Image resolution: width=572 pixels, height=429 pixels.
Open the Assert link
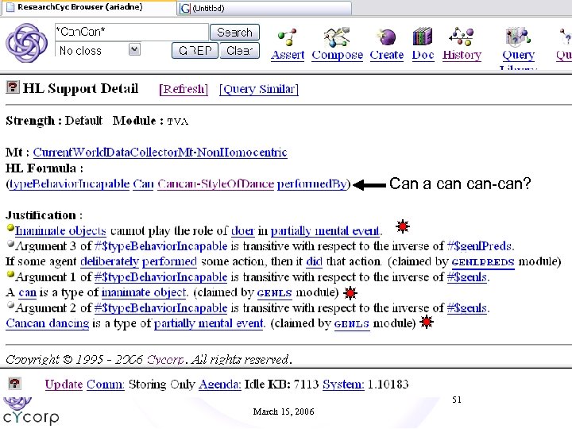coord(288,55)
